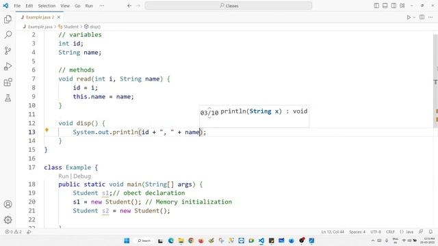Change end of line sequence CRLF
The height and width of the screenshot is (246, 438).
click(390, 232)
